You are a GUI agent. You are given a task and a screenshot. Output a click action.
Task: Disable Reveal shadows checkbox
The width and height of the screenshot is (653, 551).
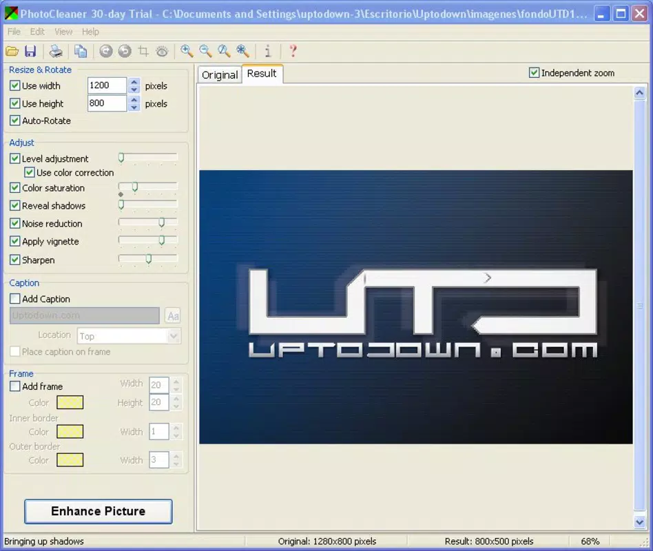point(15,206)
